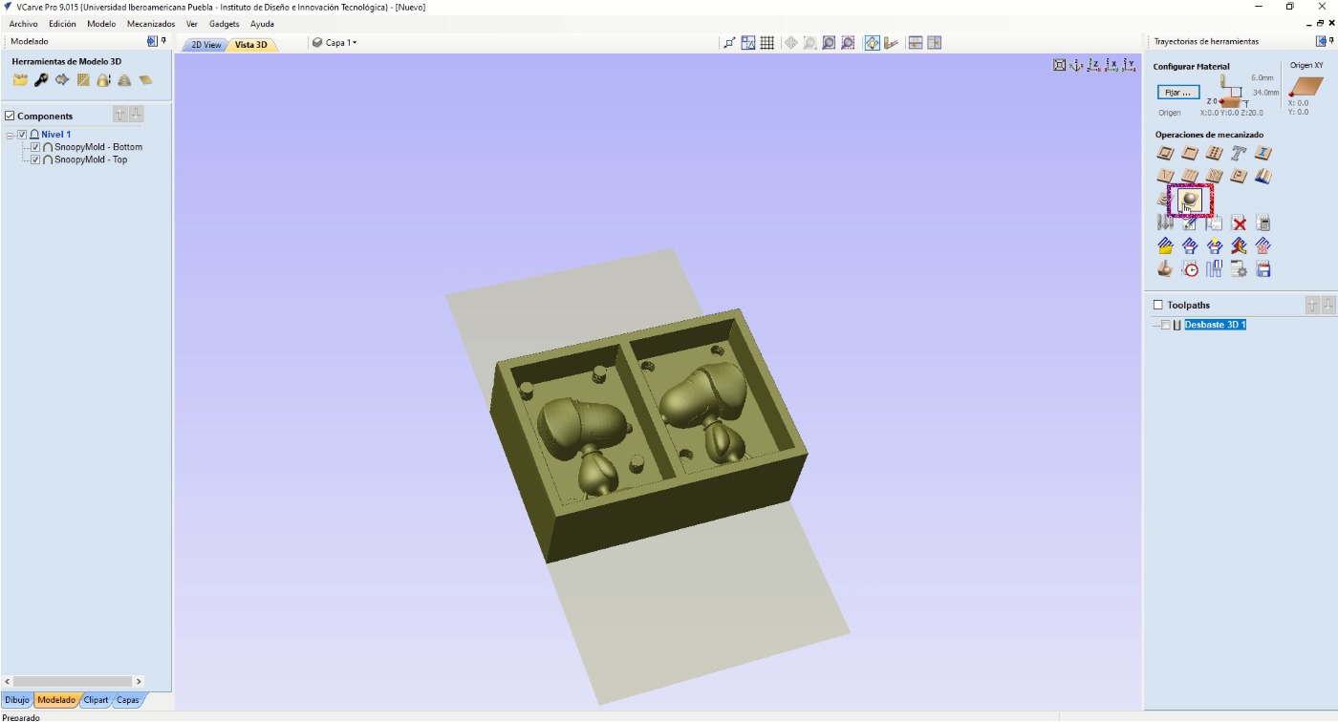Uncheck SnoopyMold - Top component checkbox
1338x722 pixels.
35,159
